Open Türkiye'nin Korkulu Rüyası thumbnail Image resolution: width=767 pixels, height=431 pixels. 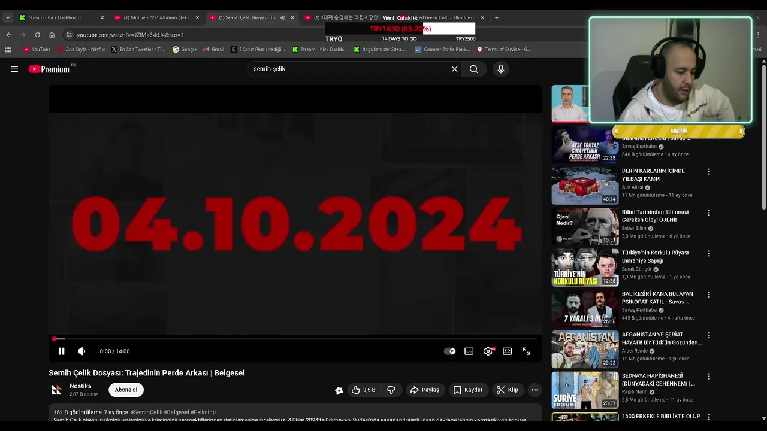(585, 267)
